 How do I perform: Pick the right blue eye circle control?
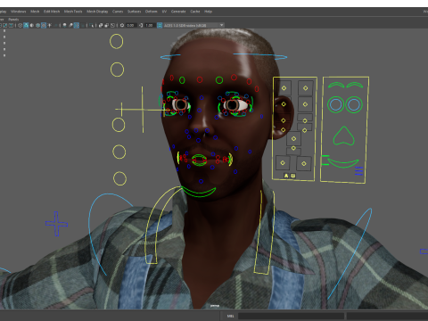pos(354,104)
